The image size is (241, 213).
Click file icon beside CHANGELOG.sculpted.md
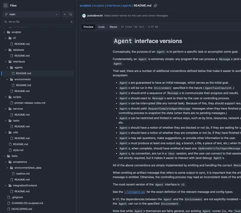click(9, 203)
